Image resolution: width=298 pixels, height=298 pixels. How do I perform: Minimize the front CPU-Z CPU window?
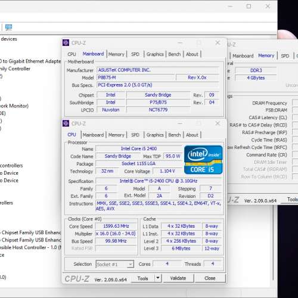[180, 123]
